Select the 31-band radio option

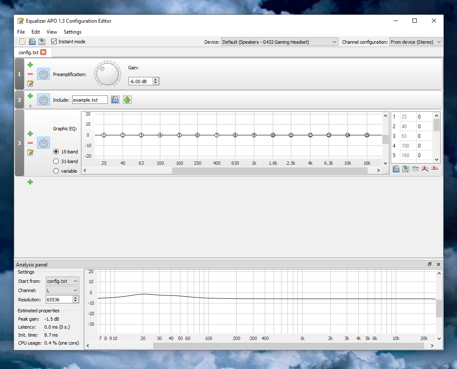pyautogui.click(x=56, y=161)
